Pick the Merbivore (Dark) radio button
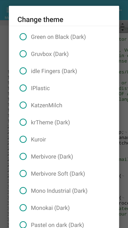This screenshot has height=228, width=128. (x=23, y=156)
